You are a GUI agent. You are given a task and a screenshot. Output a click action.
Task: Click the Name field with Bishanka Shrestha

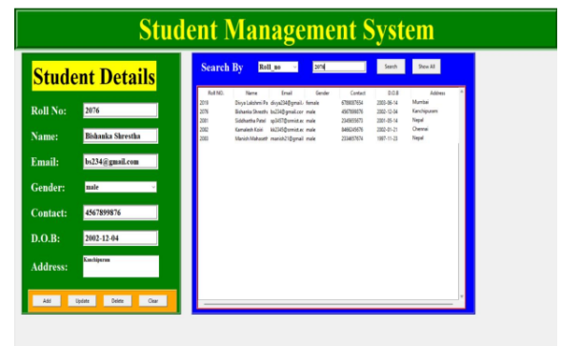[x=120, y=136]
